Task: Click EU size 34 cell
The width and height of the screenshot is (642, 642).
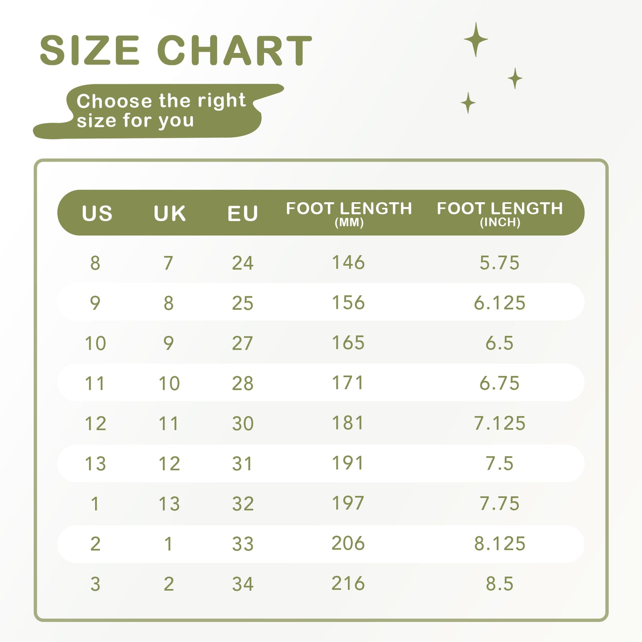Action: tap(243, 584)
